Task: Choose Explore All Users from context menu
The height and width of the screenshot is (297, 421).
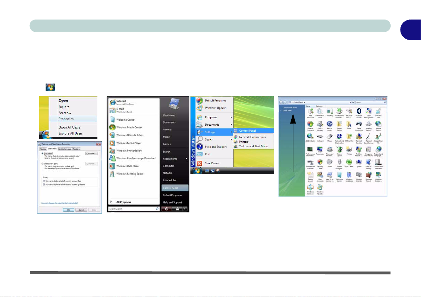Action: click(x=71, y=133)
